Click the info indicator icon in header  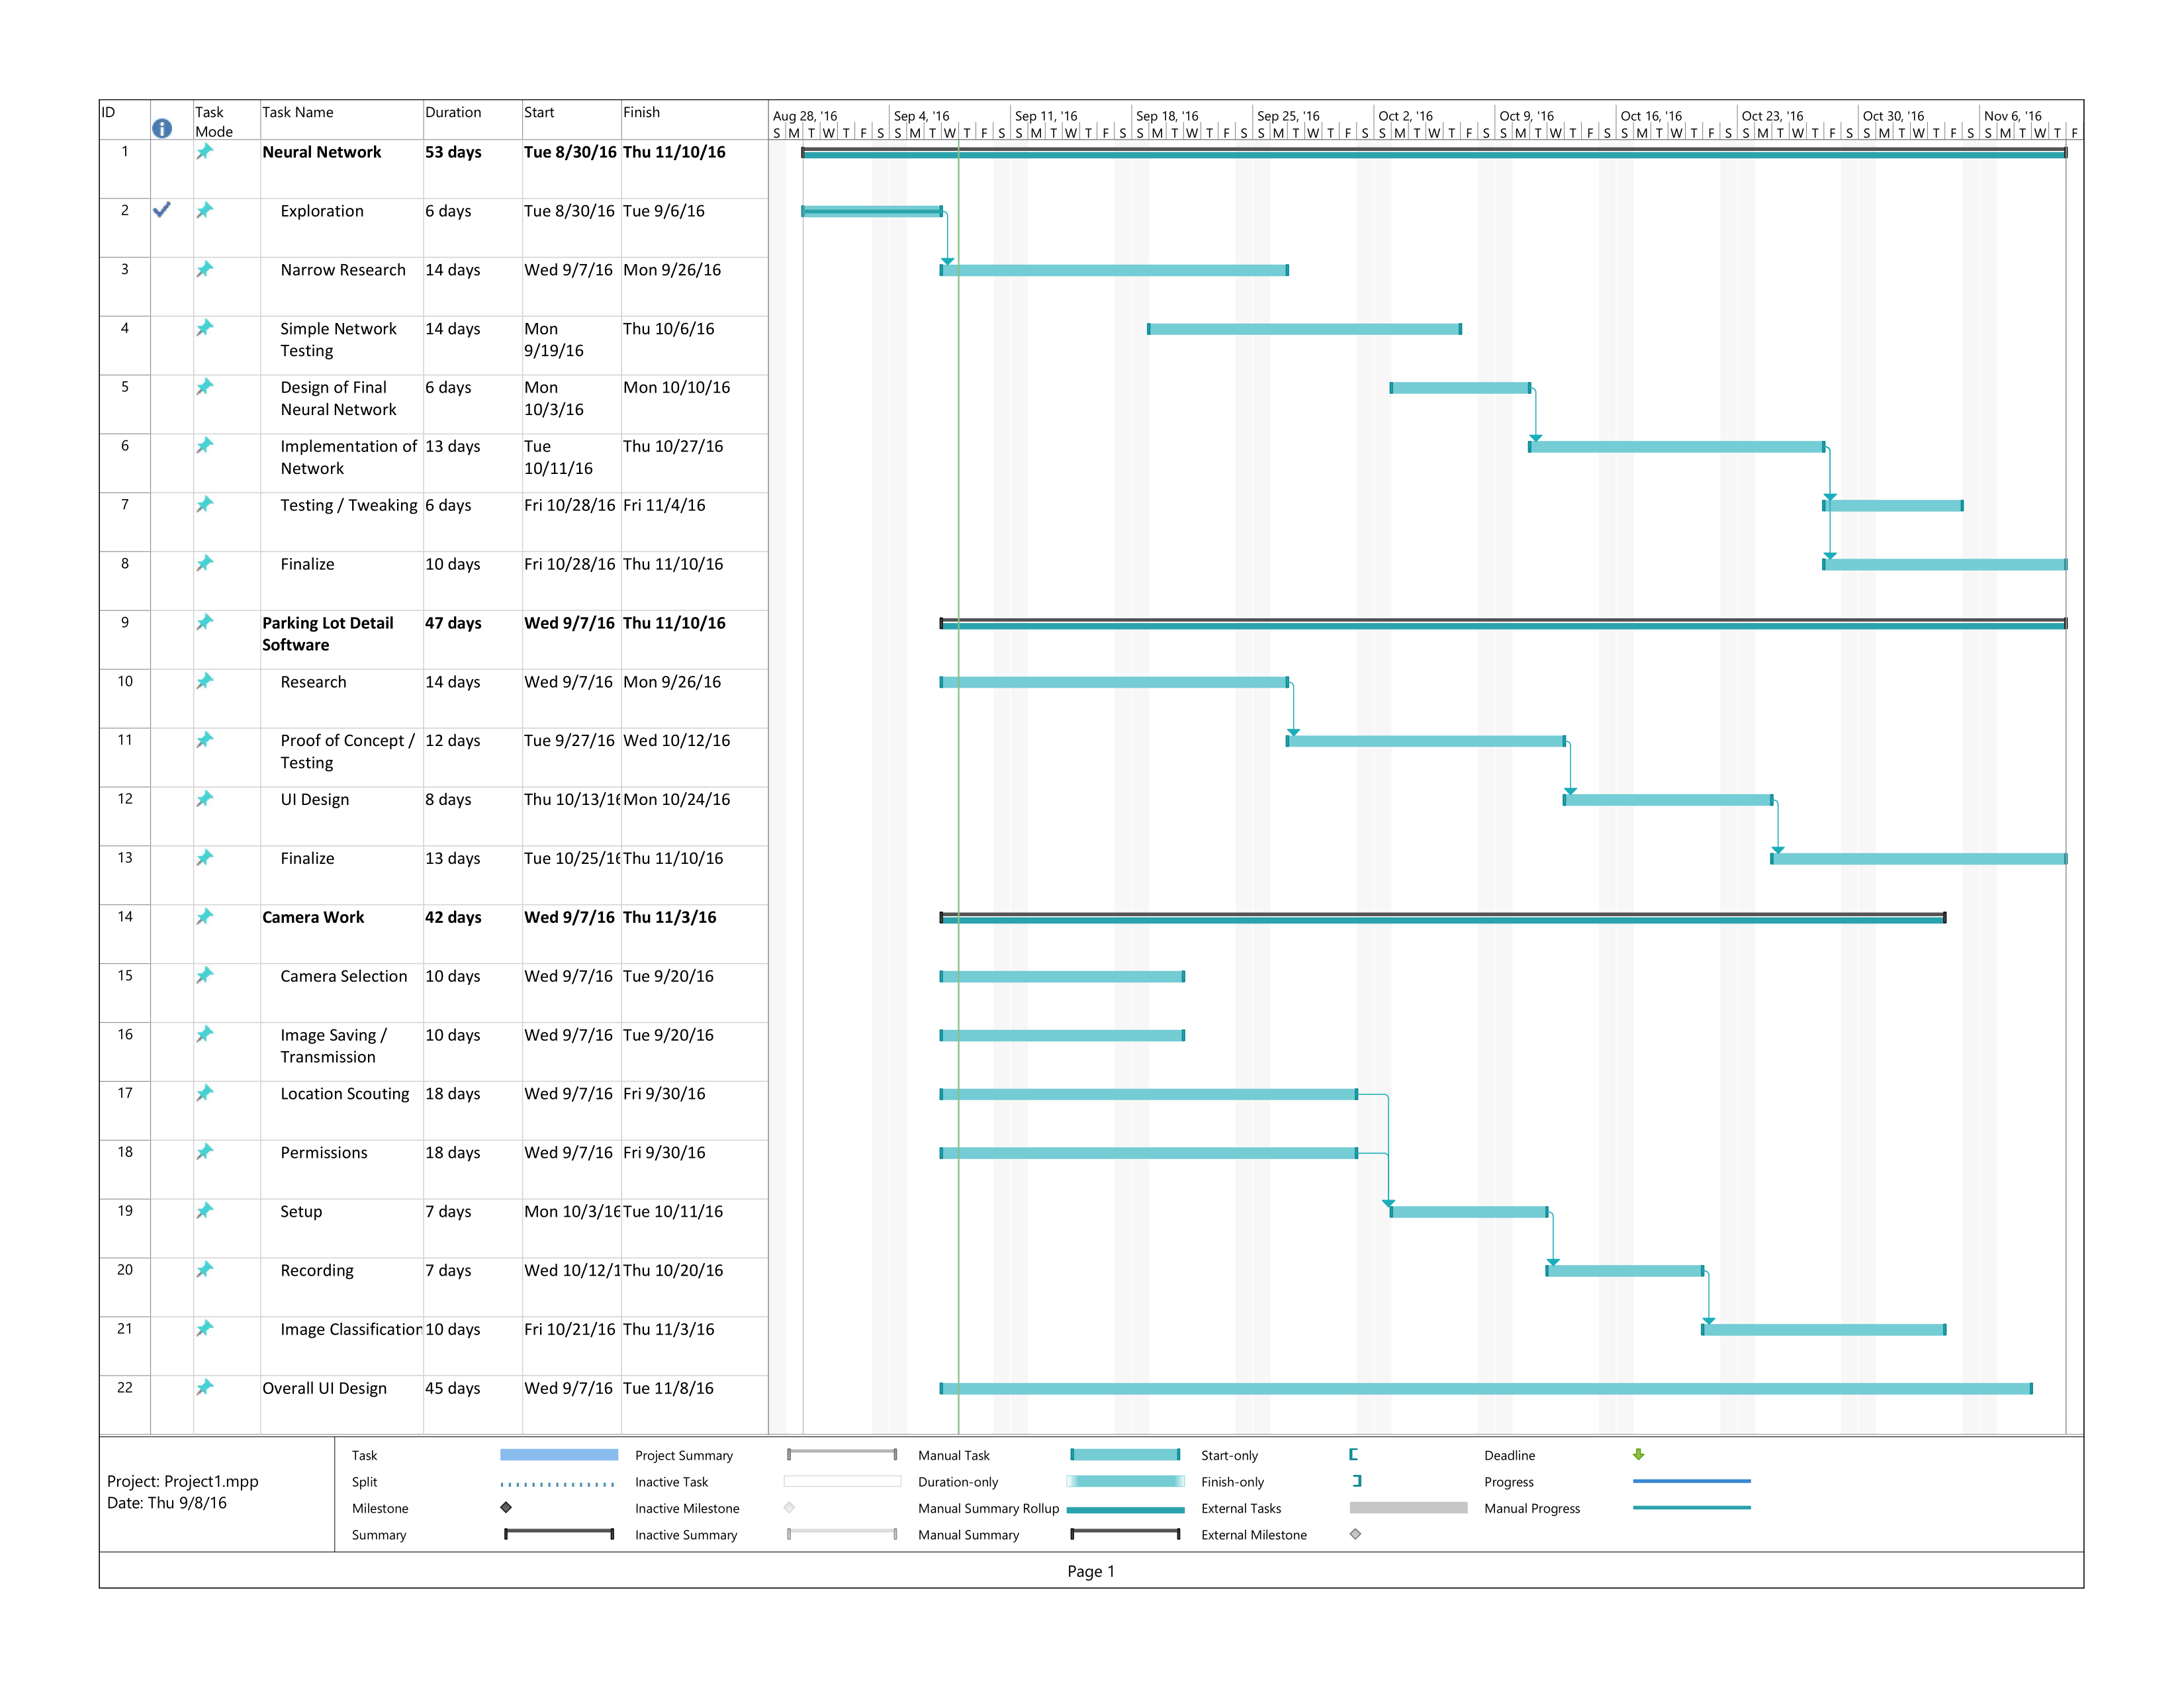point(162,128)
